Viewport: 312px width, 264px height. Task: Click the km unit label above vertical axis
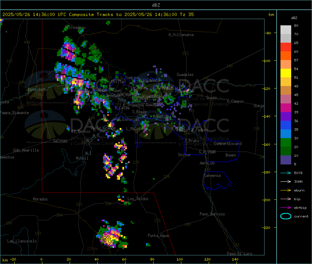[271, 15]
